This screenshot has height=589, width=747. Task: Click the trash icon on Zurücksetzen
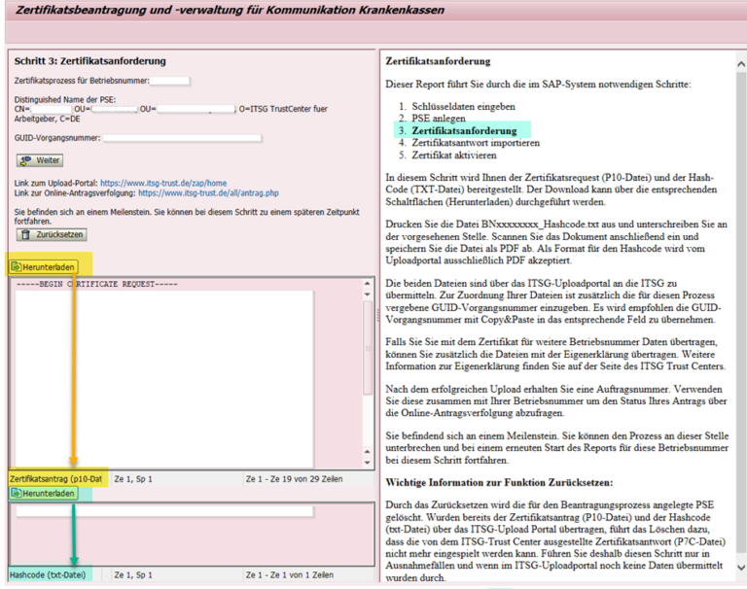tap(25, 234)
